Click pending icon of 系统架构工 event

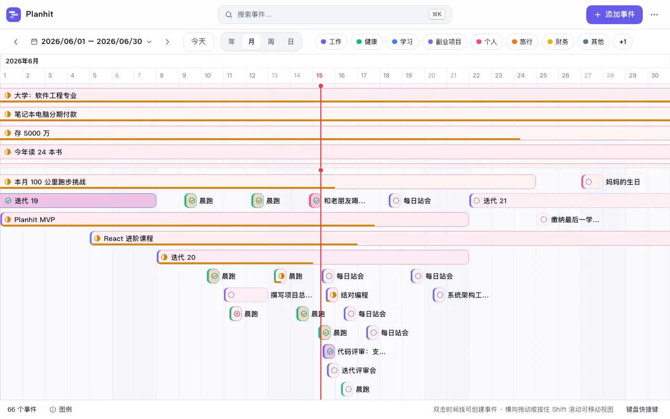440,295
